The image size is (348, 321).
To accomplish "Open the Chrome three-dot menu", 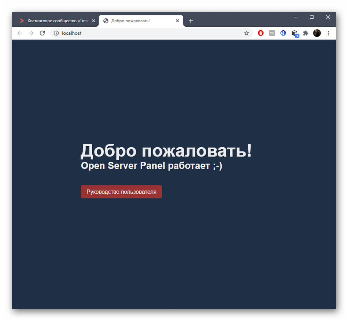I will (328, 33).
